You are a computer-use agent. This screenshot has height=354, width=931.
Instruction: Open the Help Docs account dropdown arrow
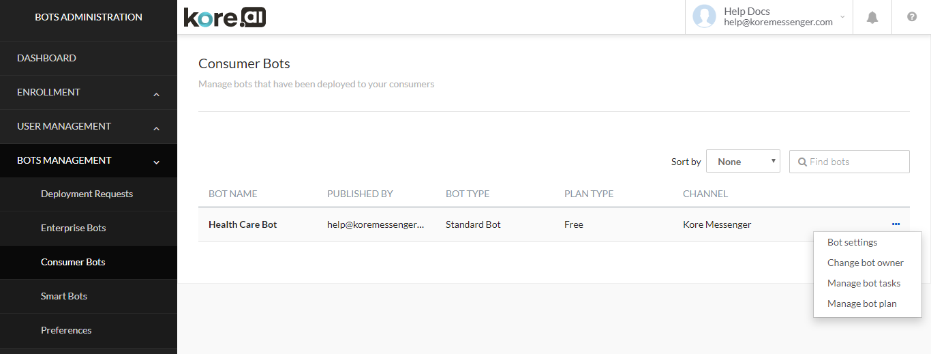pos(842,17)
